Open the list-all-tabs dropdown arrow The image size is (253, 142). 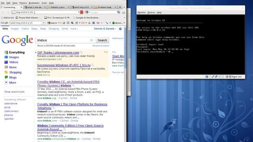click(x=124, y=7)
